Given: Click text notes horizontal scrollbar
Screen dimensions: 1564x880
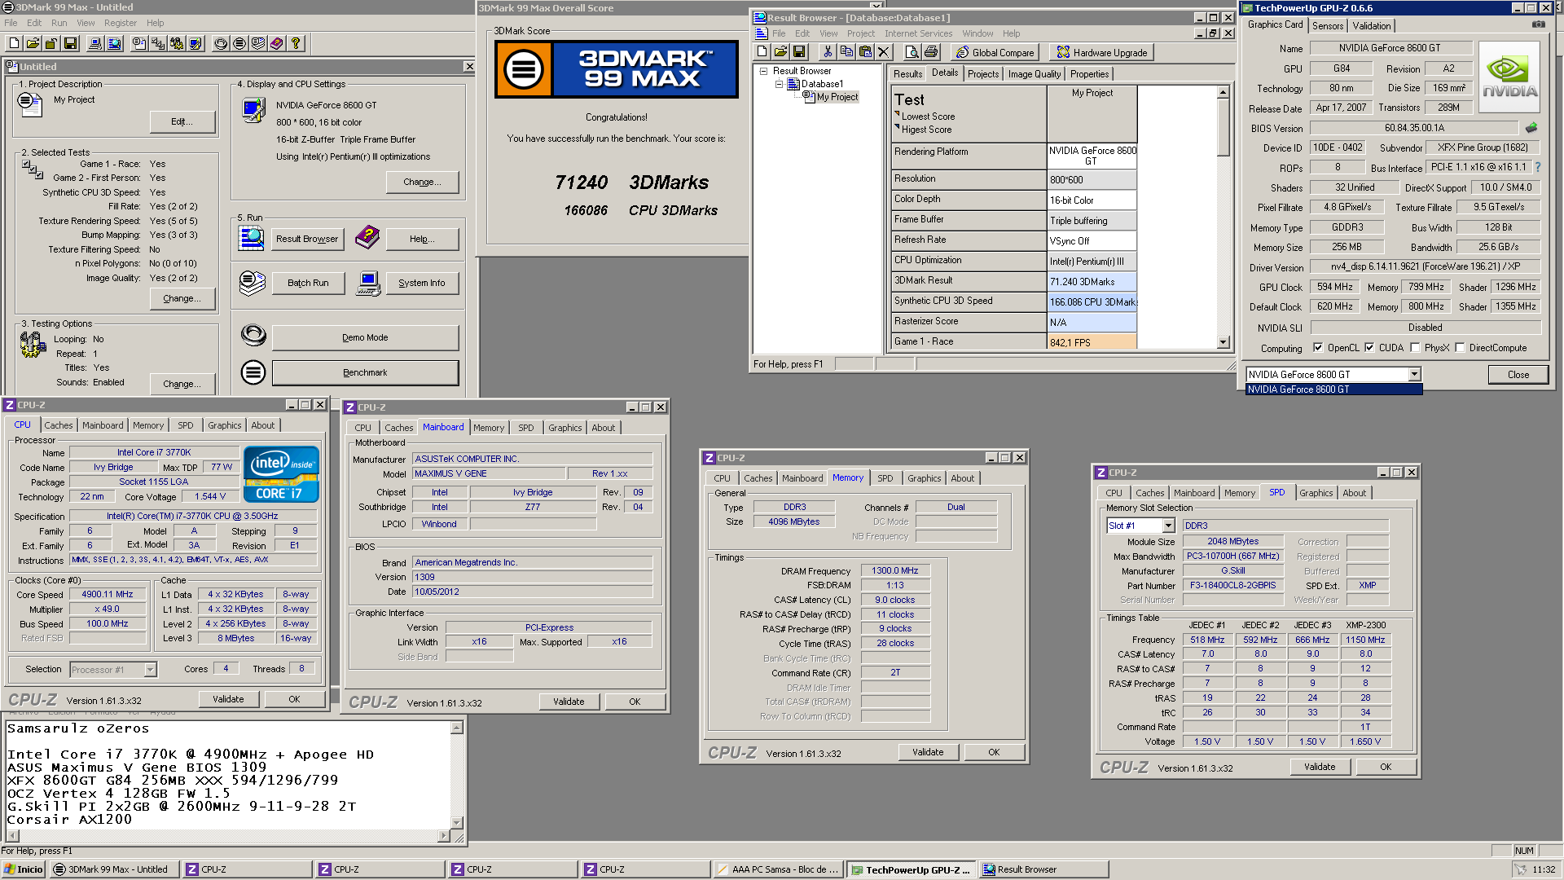Looking at the screenshot, I should coord(228,835).
